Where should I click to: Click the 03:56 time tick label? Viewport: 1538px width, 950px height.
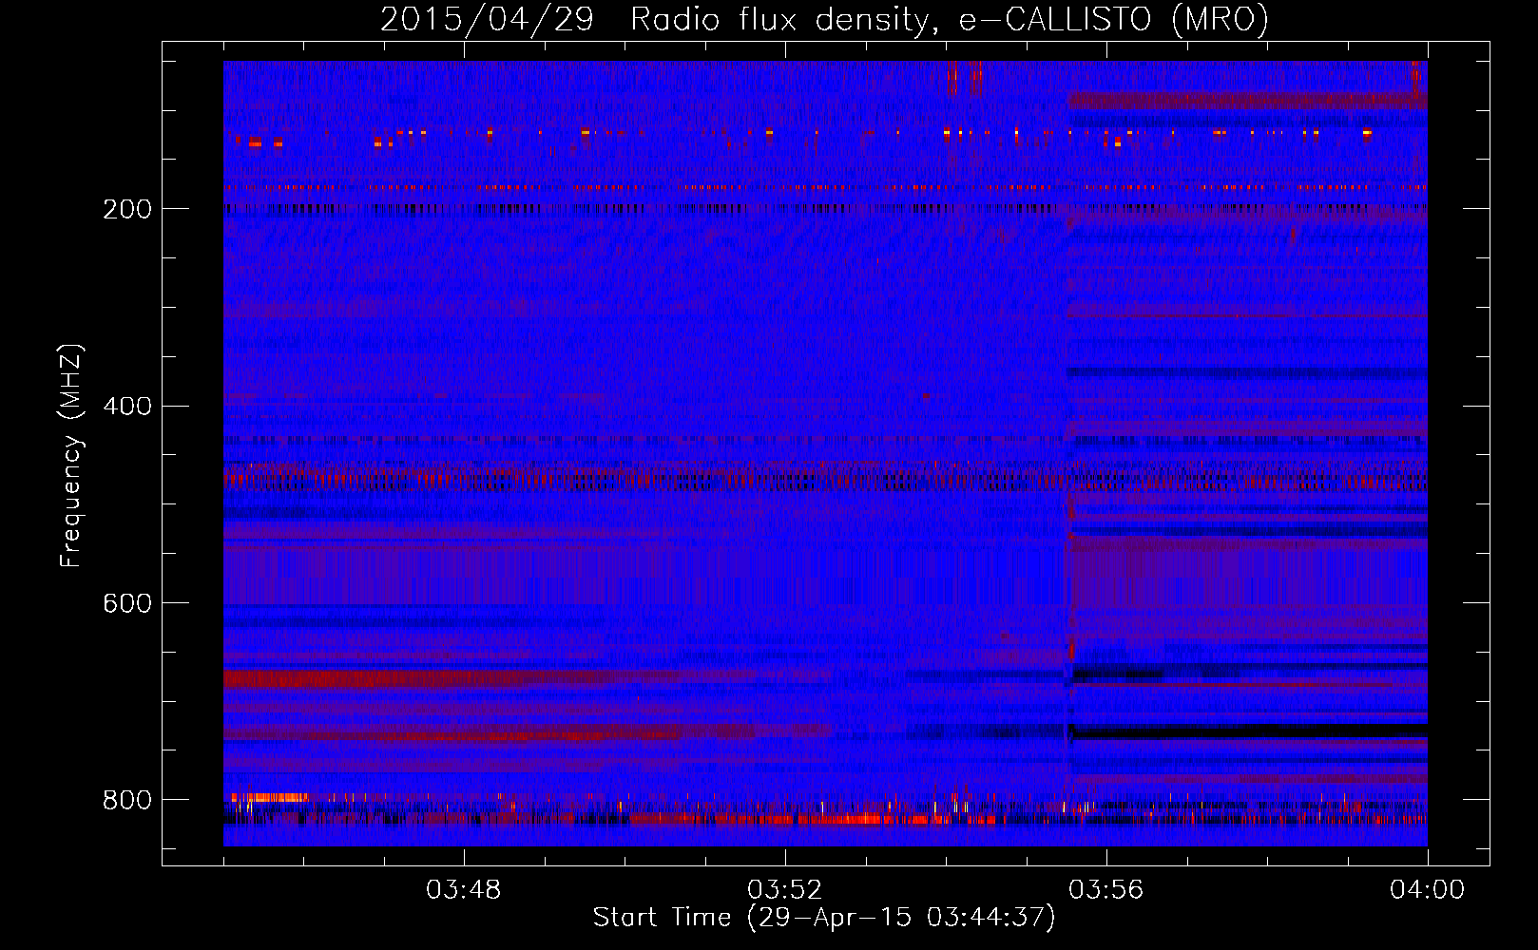(x=1106, y=890)
